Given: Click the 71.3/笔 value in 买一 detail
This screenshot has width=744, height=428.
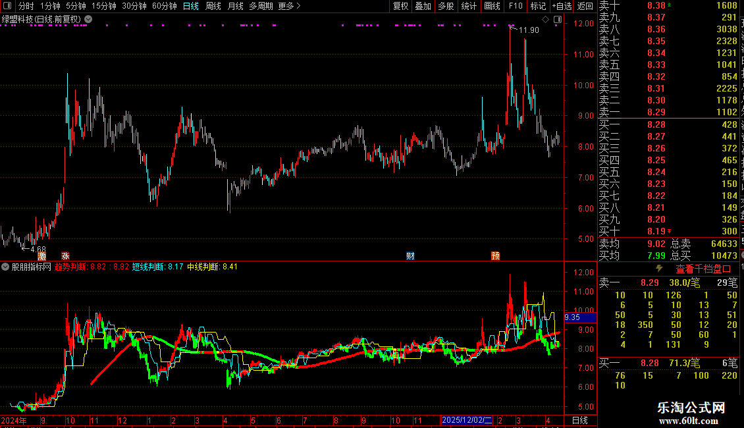Looking at the screenshot, I should point(685,363).
